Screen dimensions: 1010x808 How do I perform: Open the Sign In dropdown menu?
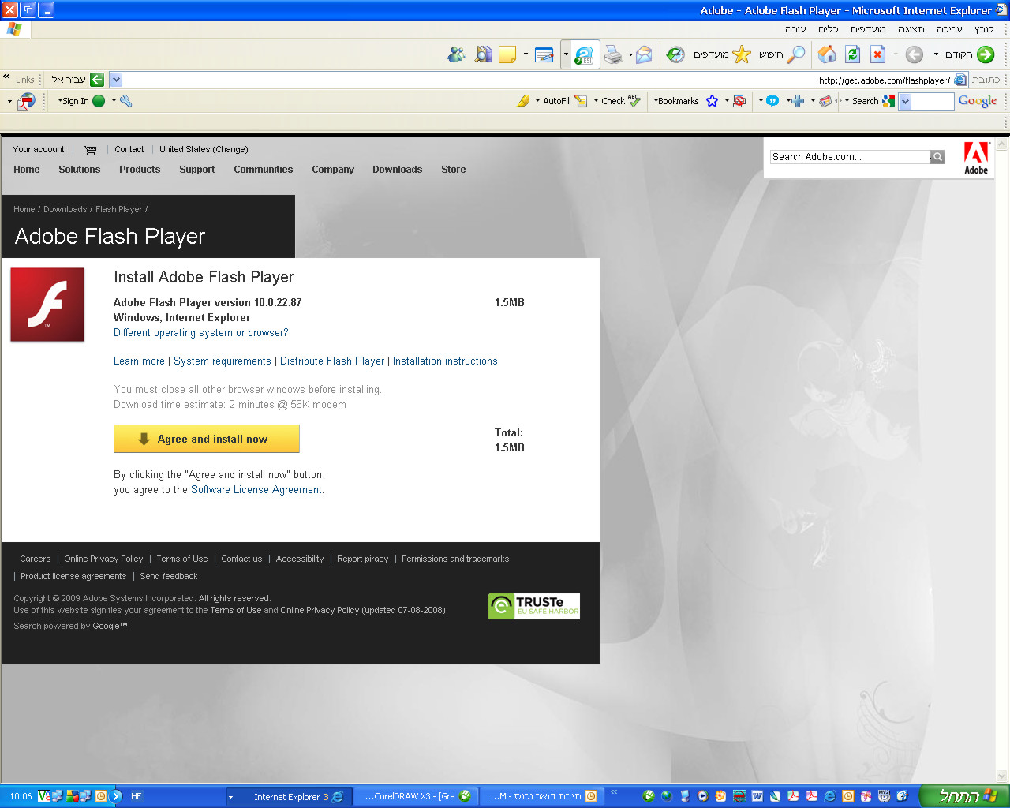coord(60,101)
